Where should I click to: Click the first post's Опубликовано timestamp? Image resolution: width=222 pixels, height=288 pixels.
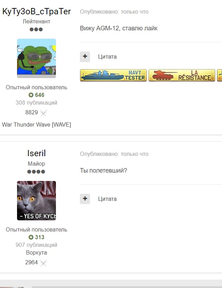tap(114, 12)
